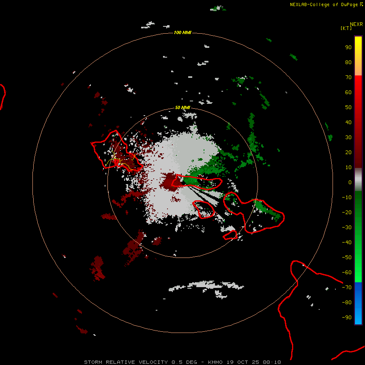
Task: Click the 70 value on velocity scale
Action: point(348,77)
